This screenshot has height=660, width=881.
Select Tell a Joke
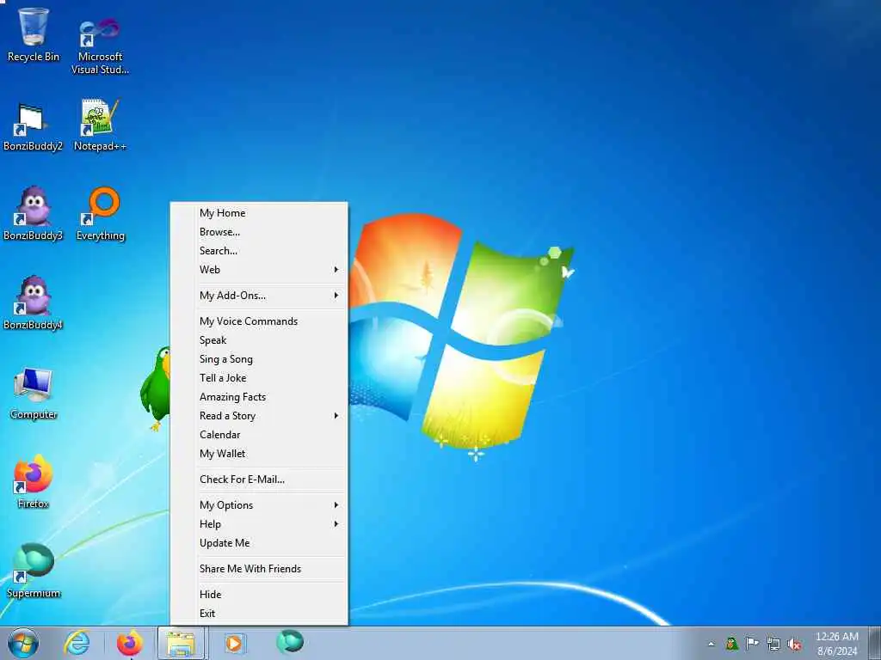pyautogui.click(x=259, y=378)
